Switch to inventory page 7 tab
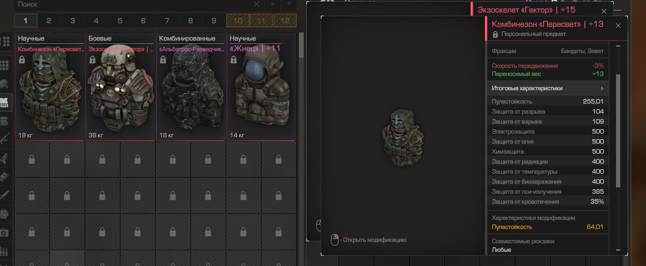The width and height of the screenshot is (646, 266). tap(167, 20)
